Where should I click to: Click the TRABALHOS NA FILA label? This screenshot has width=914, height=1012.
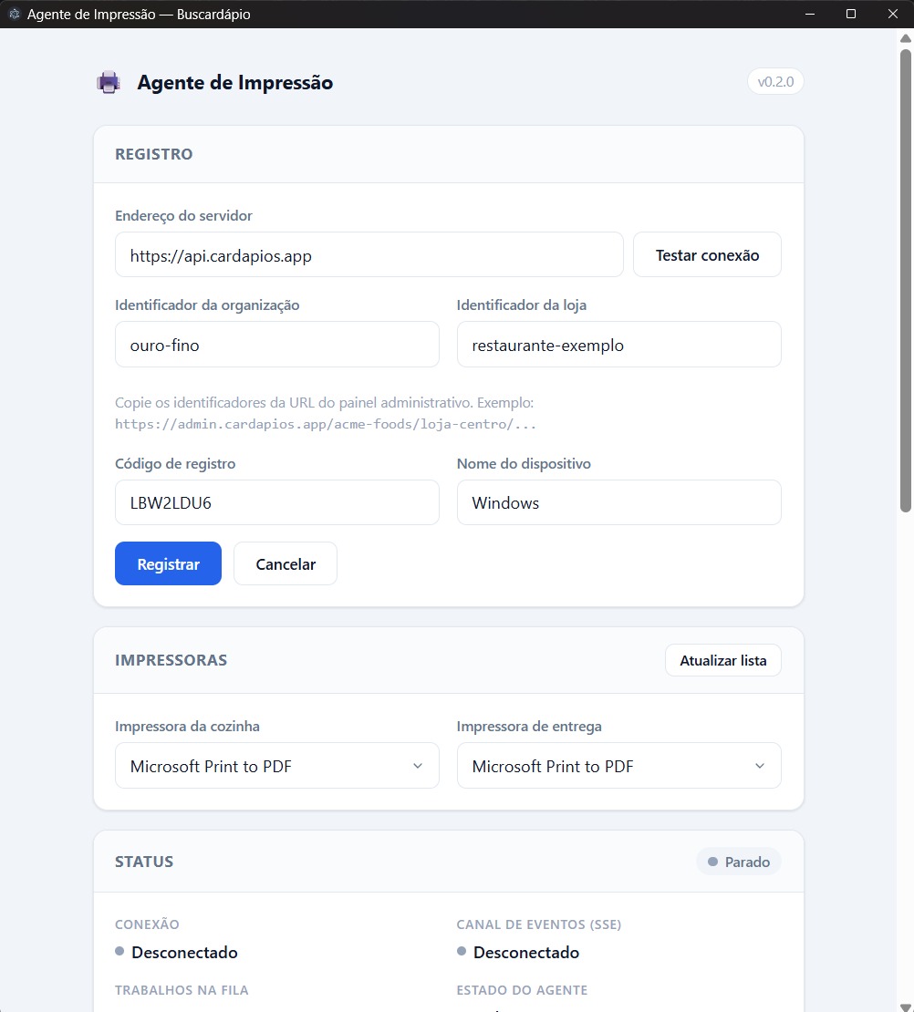click(182, 990)
